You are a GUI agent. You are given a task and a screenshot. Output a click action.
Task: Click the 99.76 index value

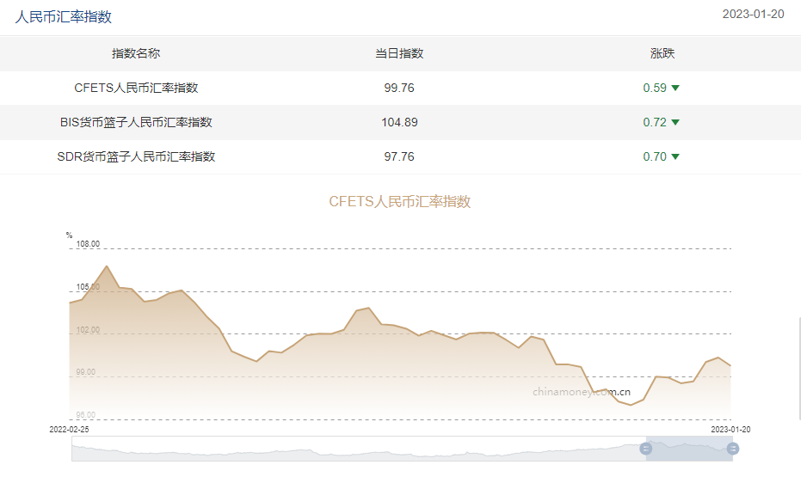(399, 88)
